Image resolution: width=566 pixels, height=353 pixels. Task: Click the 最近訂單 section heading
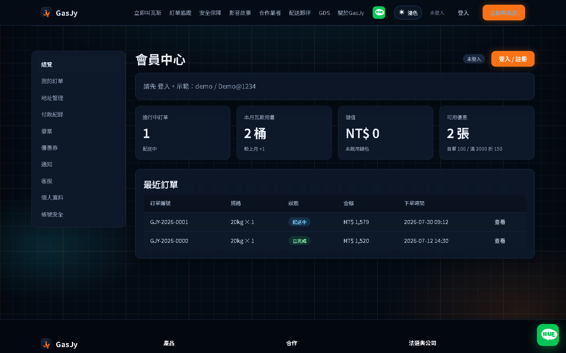[x=161, y=185]
